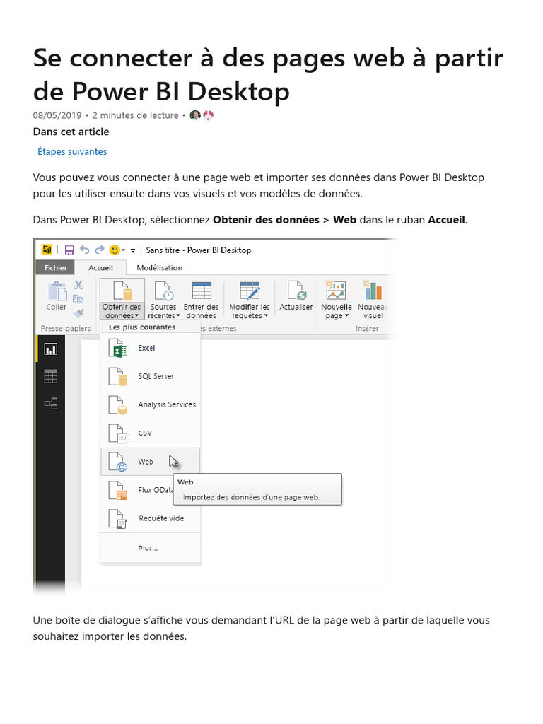Click the Power BI logo in title bar
Viewport: 543px width, 724px height.
coord(47,250)
